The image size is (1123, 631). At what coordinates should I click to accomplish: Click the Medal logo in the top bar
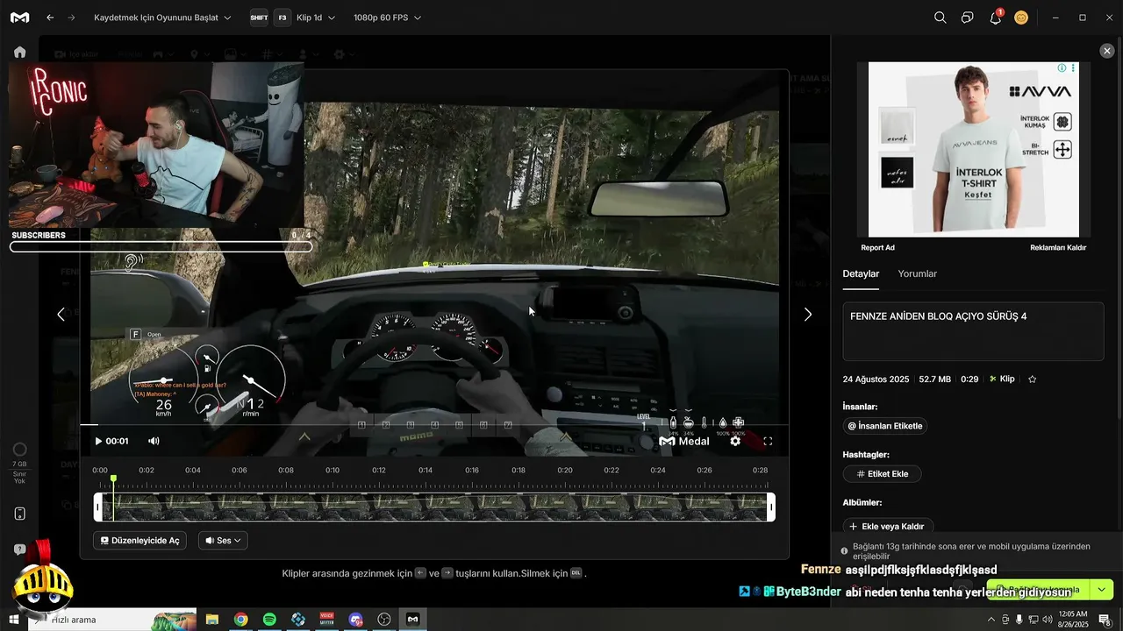coord(19,18)
